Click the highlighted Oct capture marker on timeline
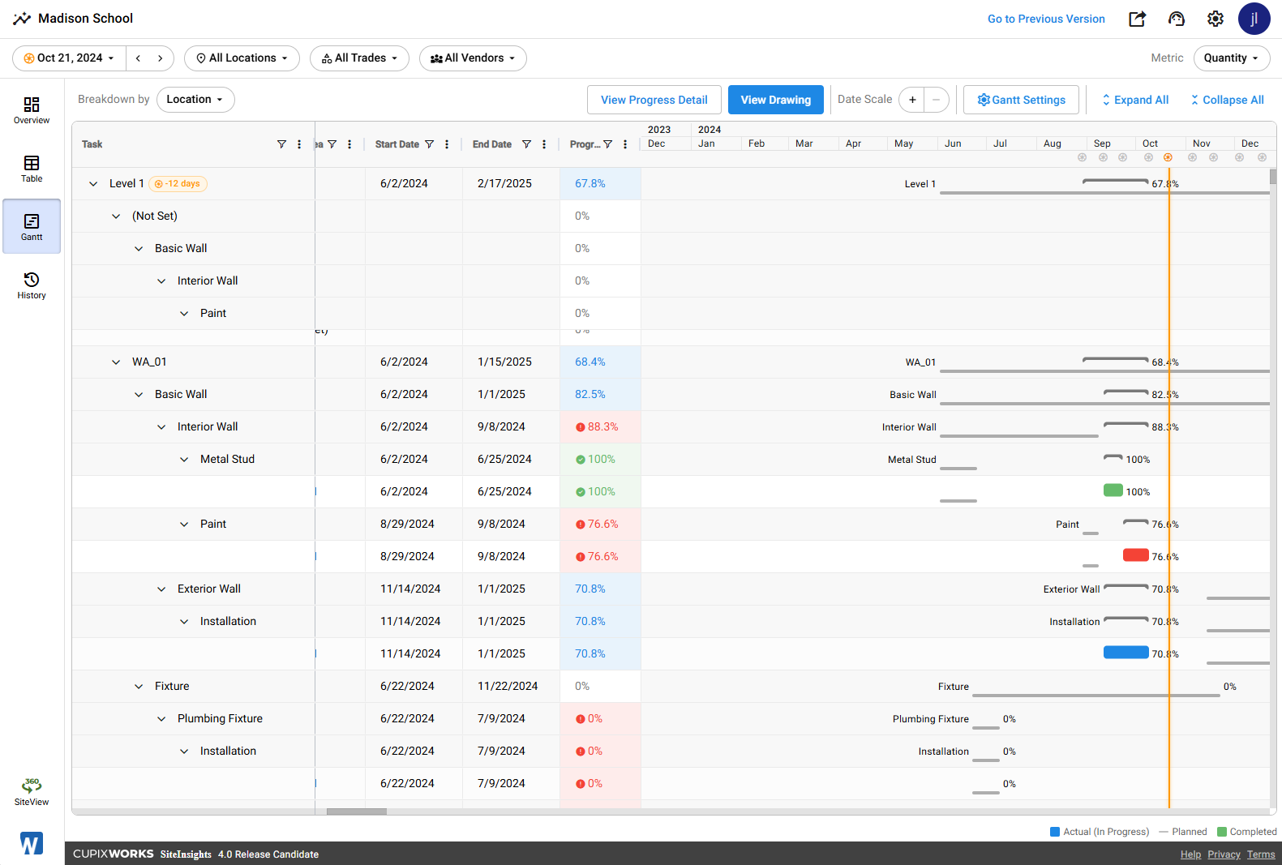This screenshot has height=865, width=1282. tap(1168, 157)
